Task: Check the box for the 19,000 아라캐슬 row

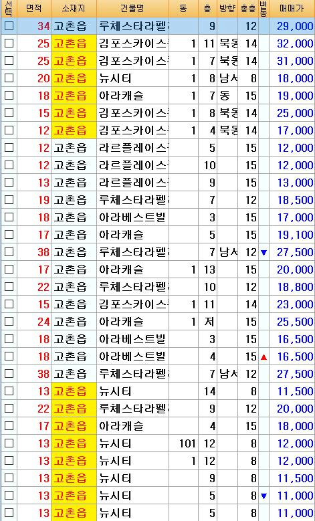Action: point(9,96)
